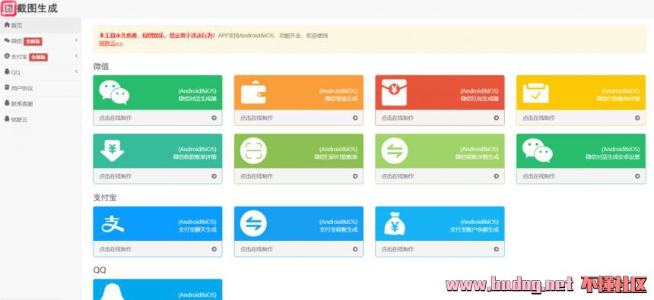Click the WeChat bubbles icon on 微信对话生成安卓设置
654x300 pixels.
537,150
